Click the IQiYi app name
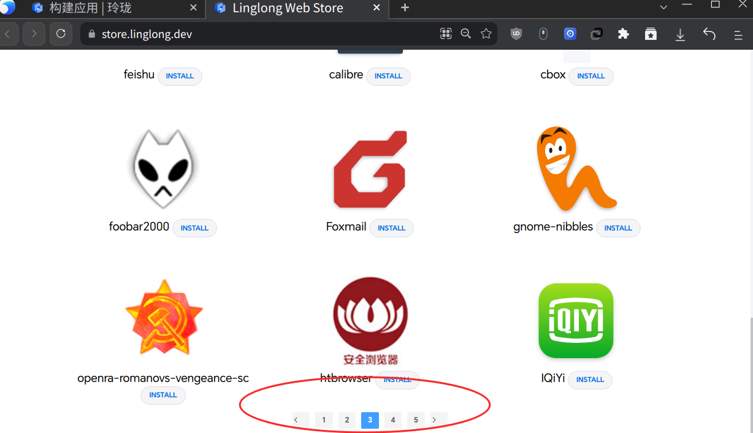The image size is (753, 433). [x=552, y=378]
